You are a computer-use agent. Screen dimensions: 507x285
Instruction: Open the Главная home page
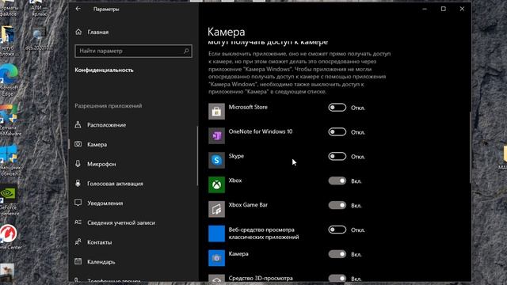point(98,32)
